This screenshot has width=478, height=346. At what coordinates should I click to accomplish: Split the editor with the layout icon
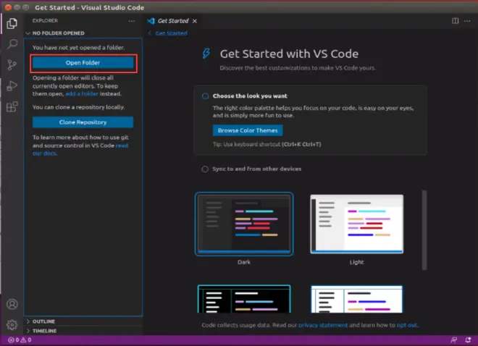click(x=455, y=21)
